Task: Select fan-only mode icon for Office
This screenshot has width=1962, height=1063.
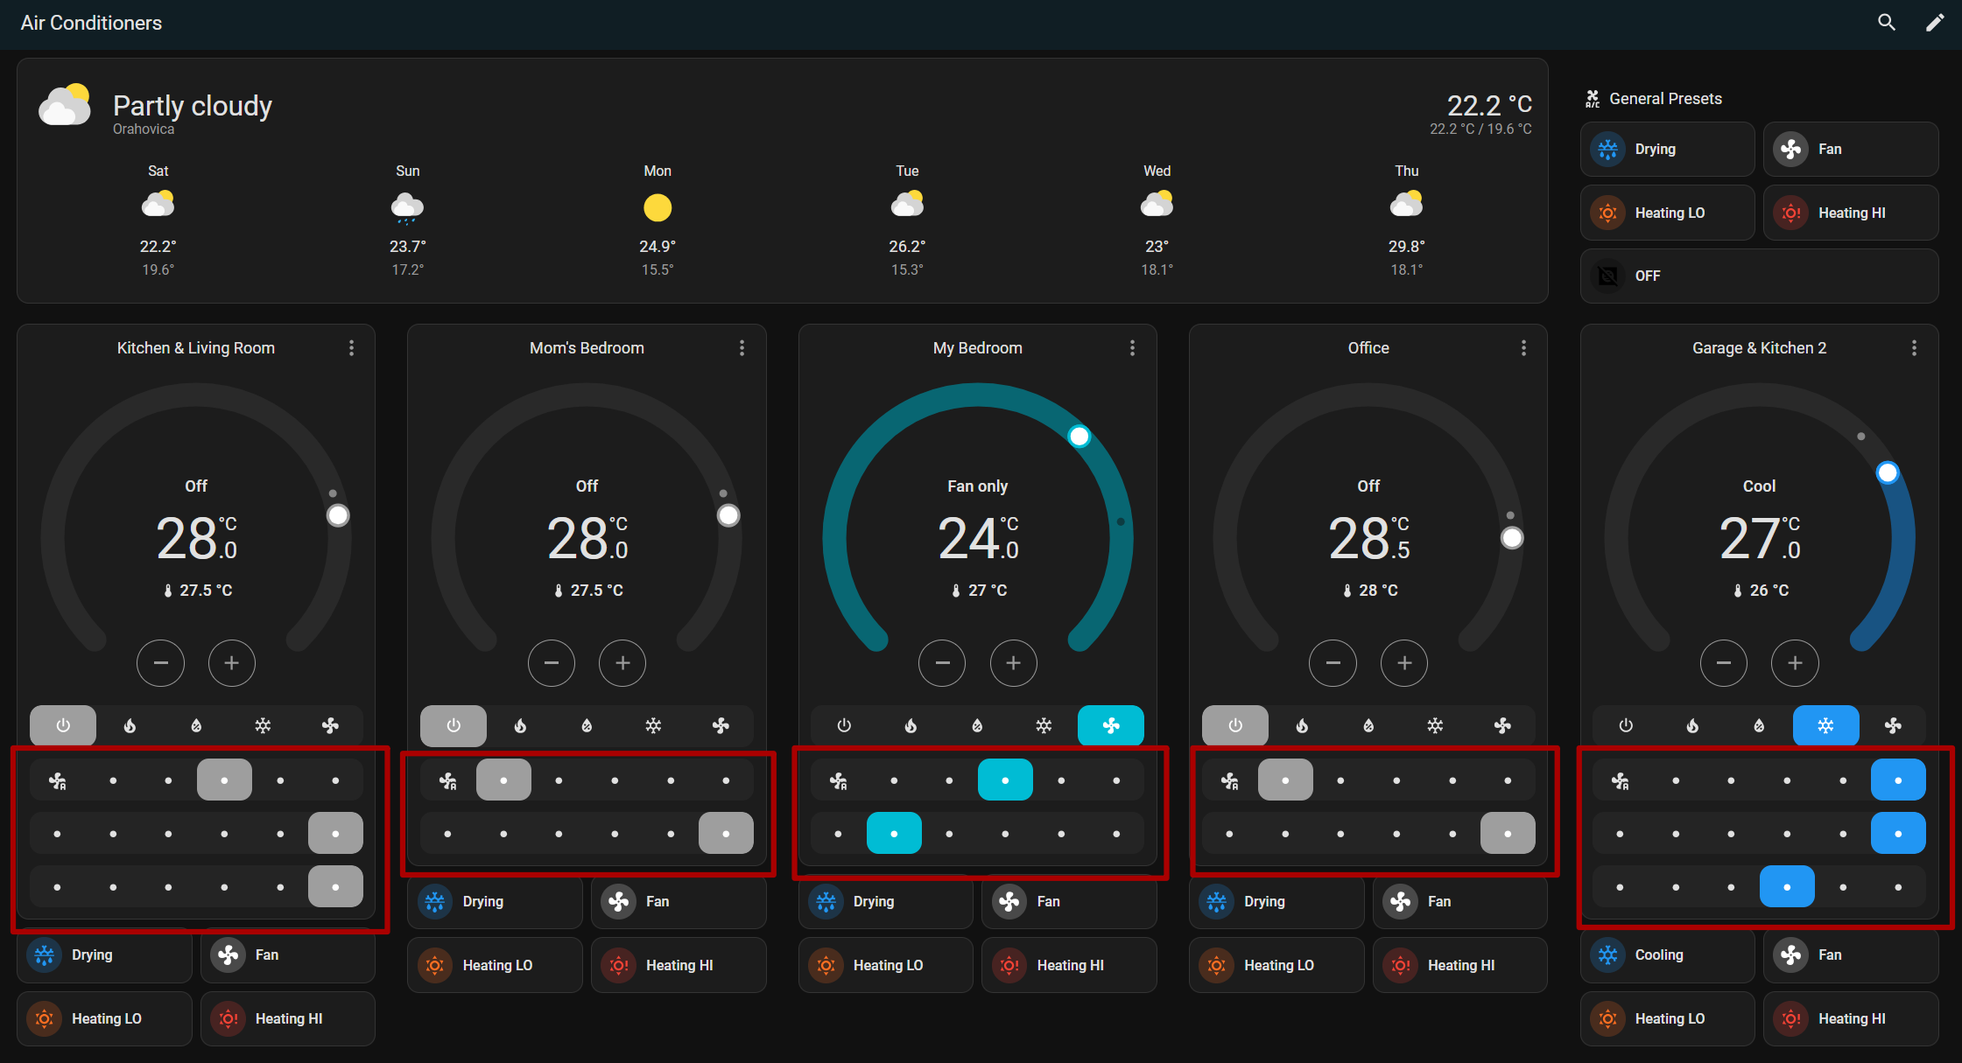Action: pos(1502,725)
